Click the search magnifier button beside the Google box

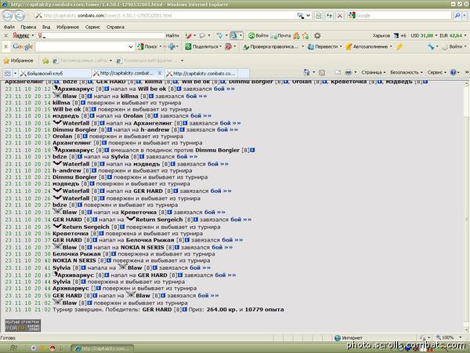[x=457, y=16]
